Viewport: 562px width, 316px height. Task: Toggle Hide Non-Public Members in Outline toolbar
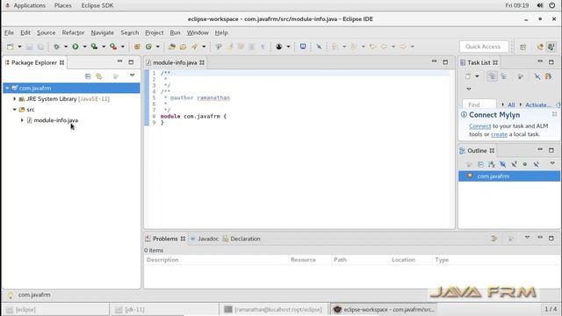coord(525,164)
